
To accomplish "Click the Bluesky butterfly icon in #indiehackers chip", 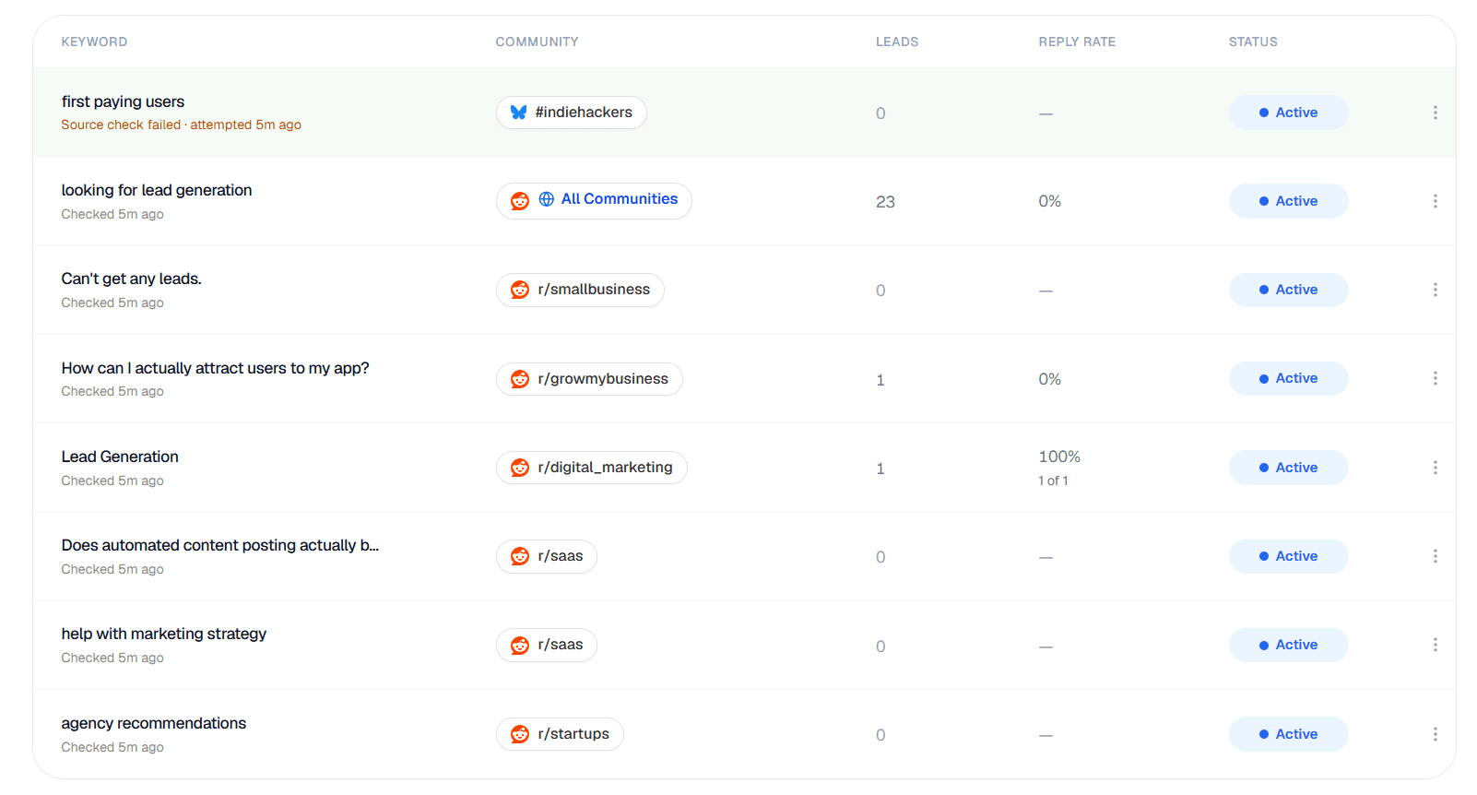I will click(x=519, y=113).
